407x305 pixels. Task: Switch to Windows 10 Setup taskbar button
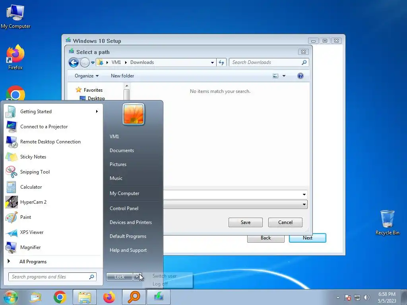point(159,297)
